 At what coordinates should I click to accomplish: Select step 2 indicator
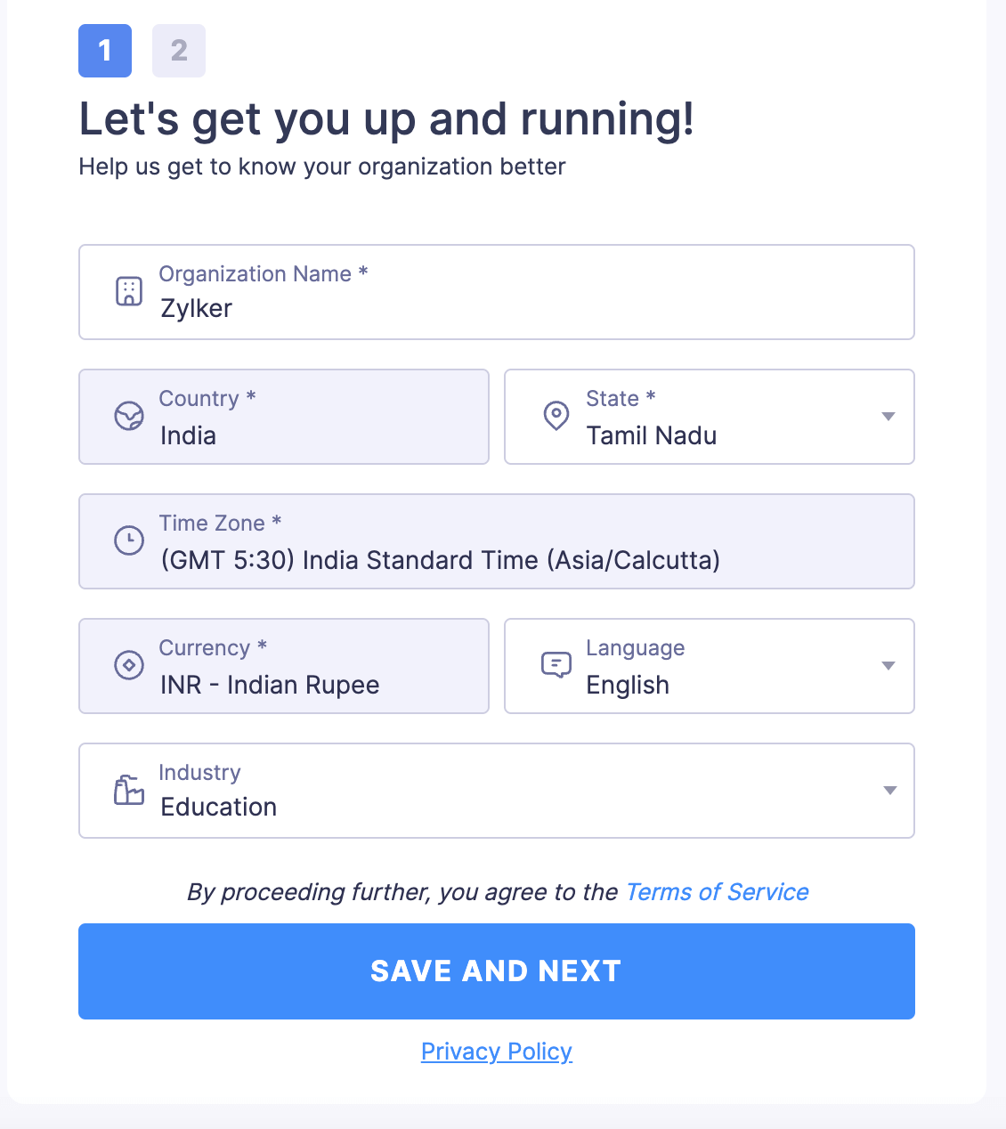click(x=178, y=51)
